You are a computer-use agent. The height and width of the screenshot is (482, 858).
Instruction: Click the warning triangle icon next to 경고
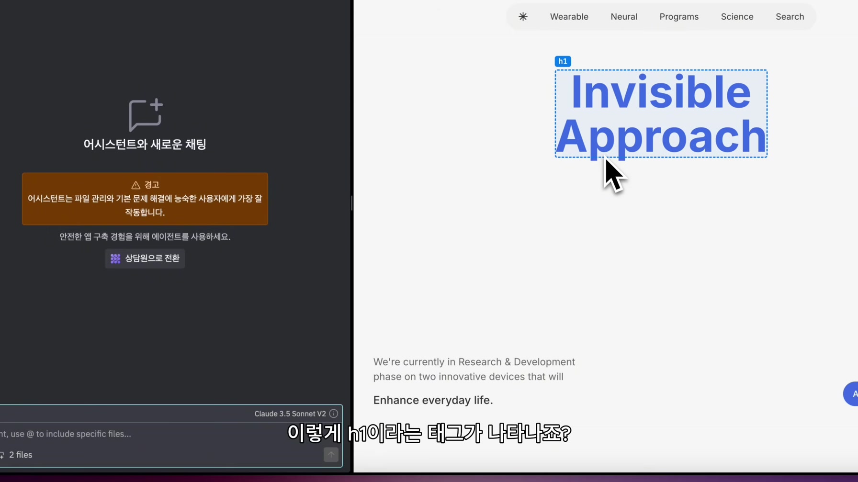pos(135,185)
